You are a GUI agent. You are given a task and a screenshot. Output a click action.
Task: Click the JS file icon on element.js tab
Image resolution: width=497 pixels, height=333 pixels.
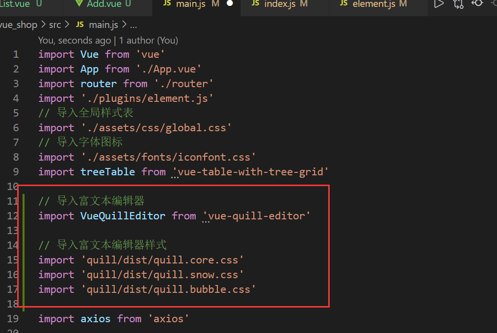point(343,4)
